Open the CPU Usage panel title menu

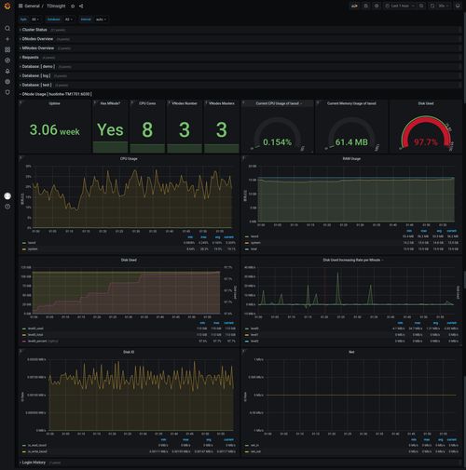point(129,158)
